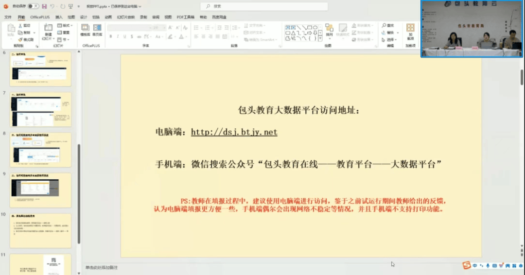This screenshot has height=275, width=525.
Task: Open the 节 section dropdown
Action: [64, 39]
